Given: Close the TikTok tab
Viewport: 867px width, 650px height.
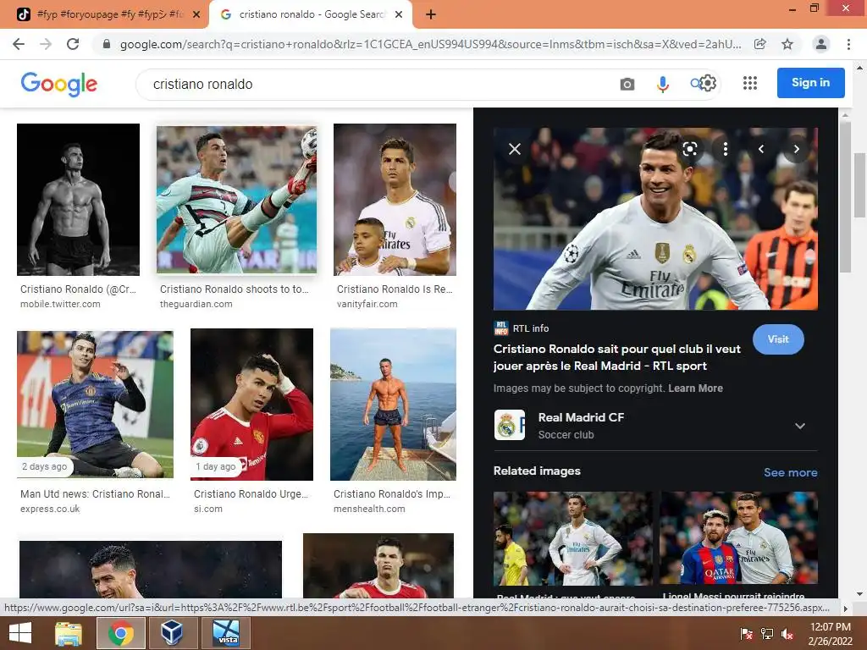Looking at the screenshot, I should (196, 14).
